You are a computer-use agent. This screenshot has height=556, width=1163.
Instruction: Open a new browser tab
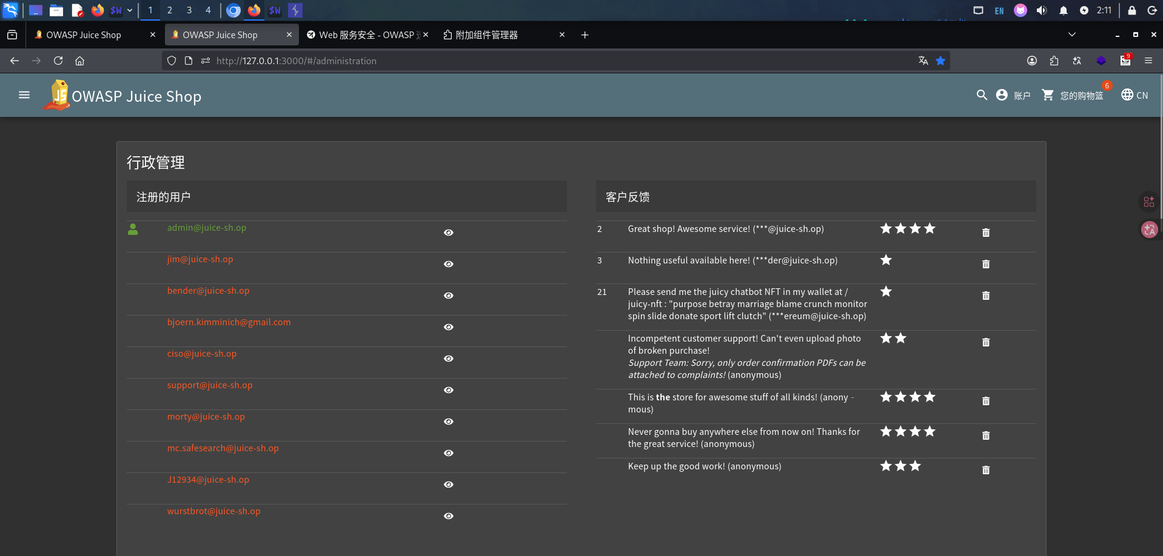585,35
